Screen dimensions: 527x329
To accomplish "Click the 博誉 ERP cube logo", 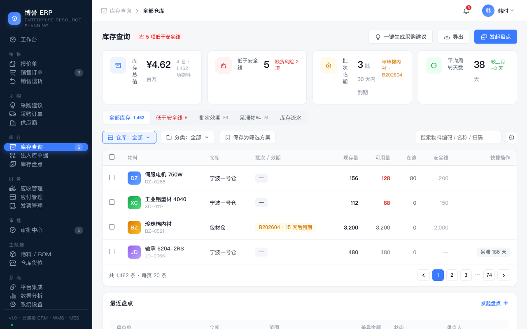I will (x=14, y=19).
